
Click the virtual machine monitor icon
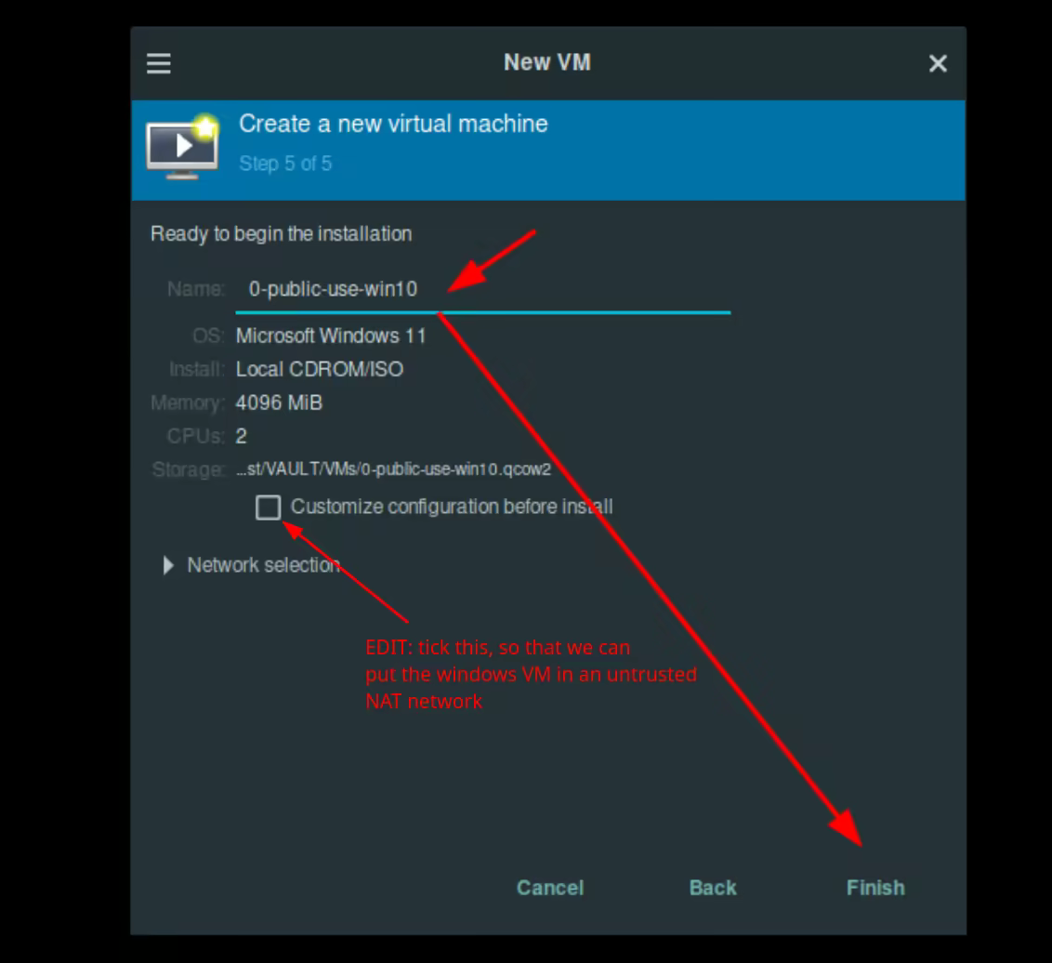(x=182, y=147)
